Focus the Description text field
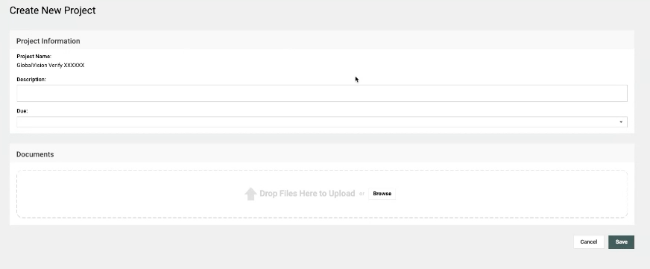The image size is (650, 269). 322,93
